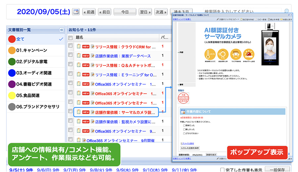Tick 難しかった answer checkbox

(x=184, y=129)
